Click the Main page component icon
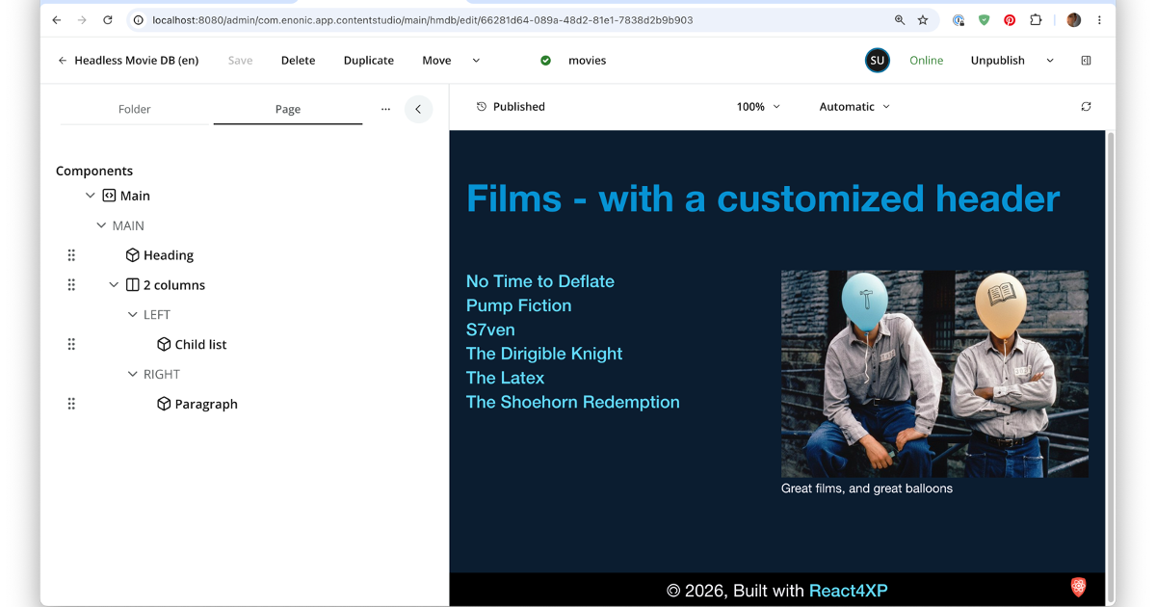 point(109,196)
